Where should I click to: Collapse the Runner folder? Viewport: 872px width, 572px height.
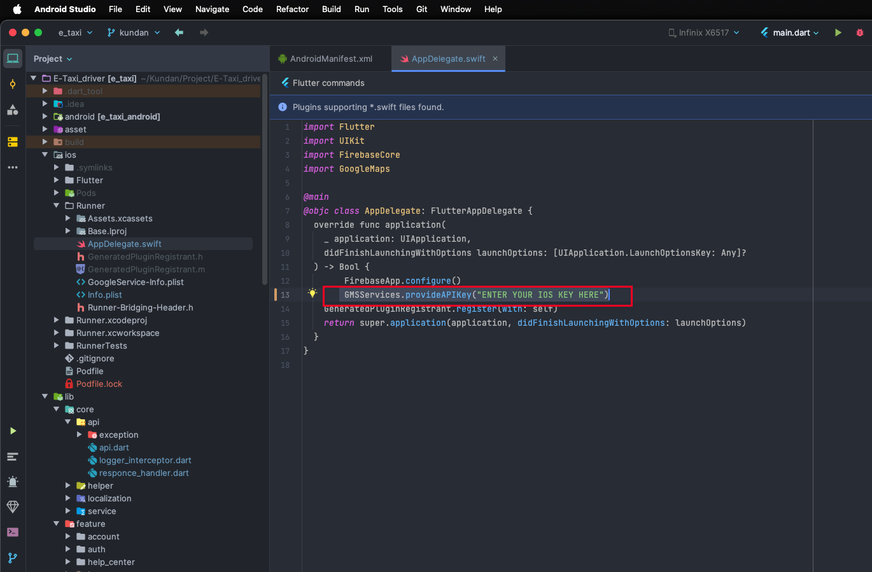(56, 206)
